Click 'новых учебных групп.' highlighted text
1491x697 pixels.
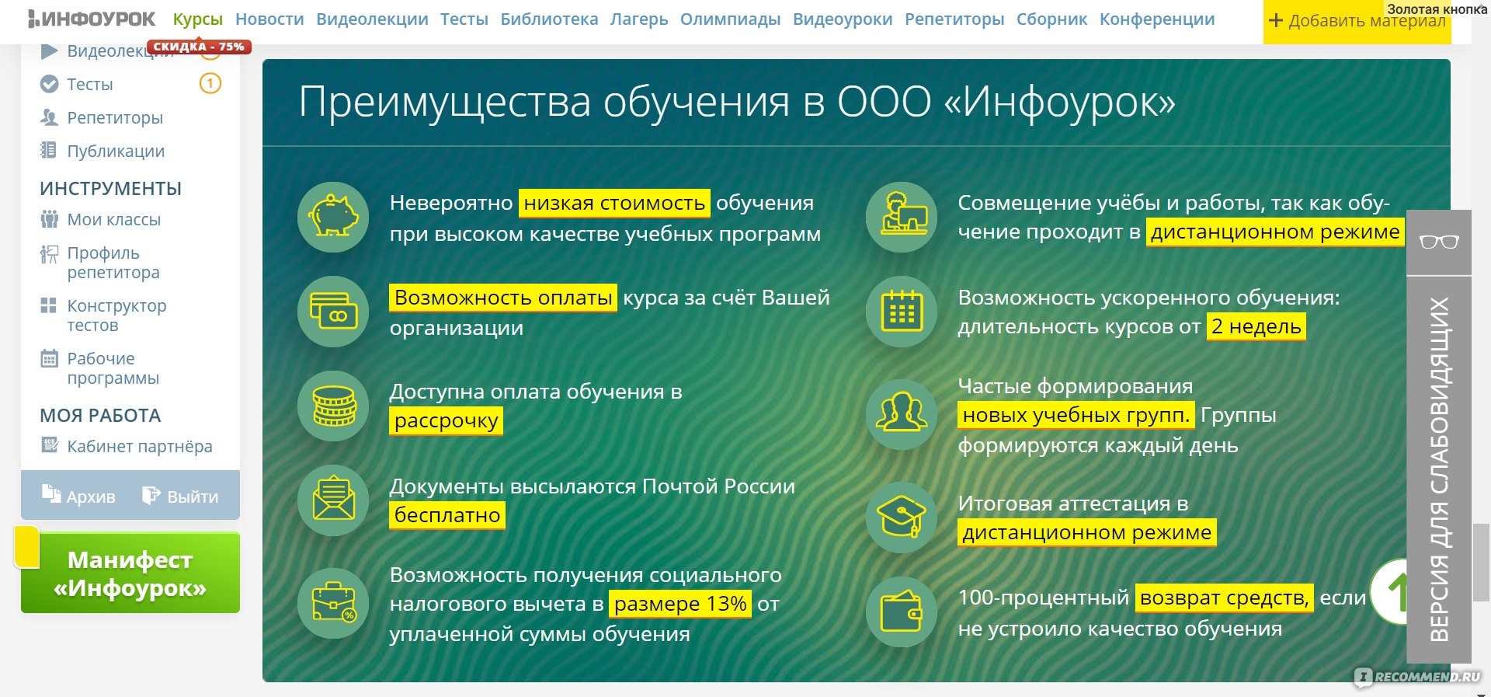(1076, 416)
